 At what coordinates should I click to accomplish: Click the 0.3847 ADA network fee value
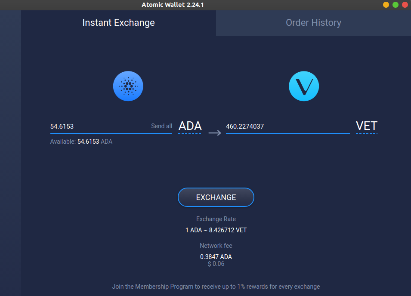[216, 256]
